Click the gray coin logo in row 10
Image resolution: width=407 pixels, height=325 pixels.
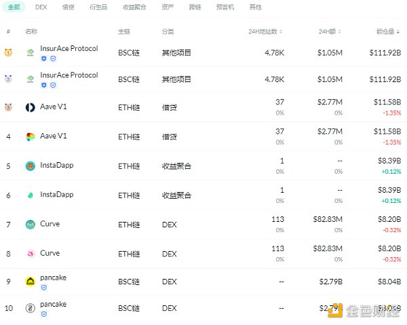[x=31, y=308]
